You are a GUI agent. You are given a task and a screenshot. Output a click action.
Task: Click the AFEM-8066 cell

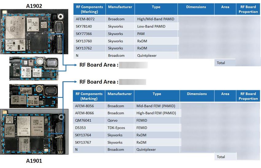pyautogui.click(x=89, y=113)
